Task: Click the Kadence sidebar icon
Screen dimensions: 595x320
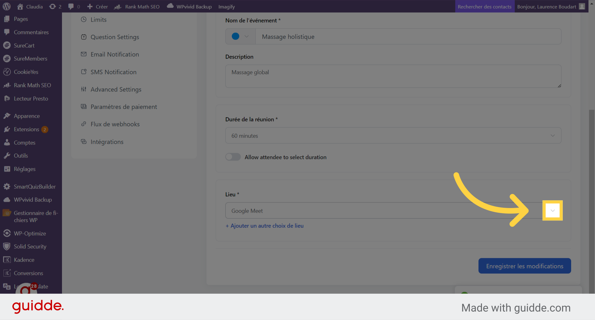Action: pyautogui.click(x=7, y=260)
